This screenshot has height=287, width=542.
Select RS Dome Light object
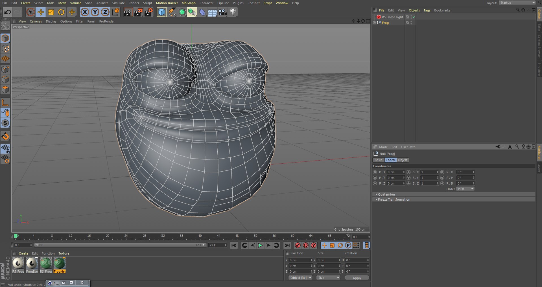(392, 17)
